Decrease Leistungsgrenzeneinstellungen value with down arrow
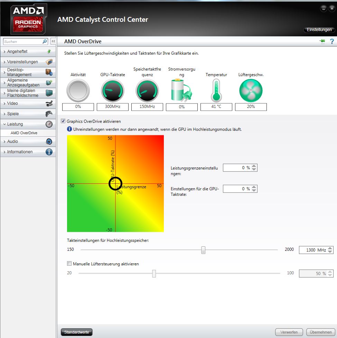Screen dimensions: 337x338 click(254, 170)
